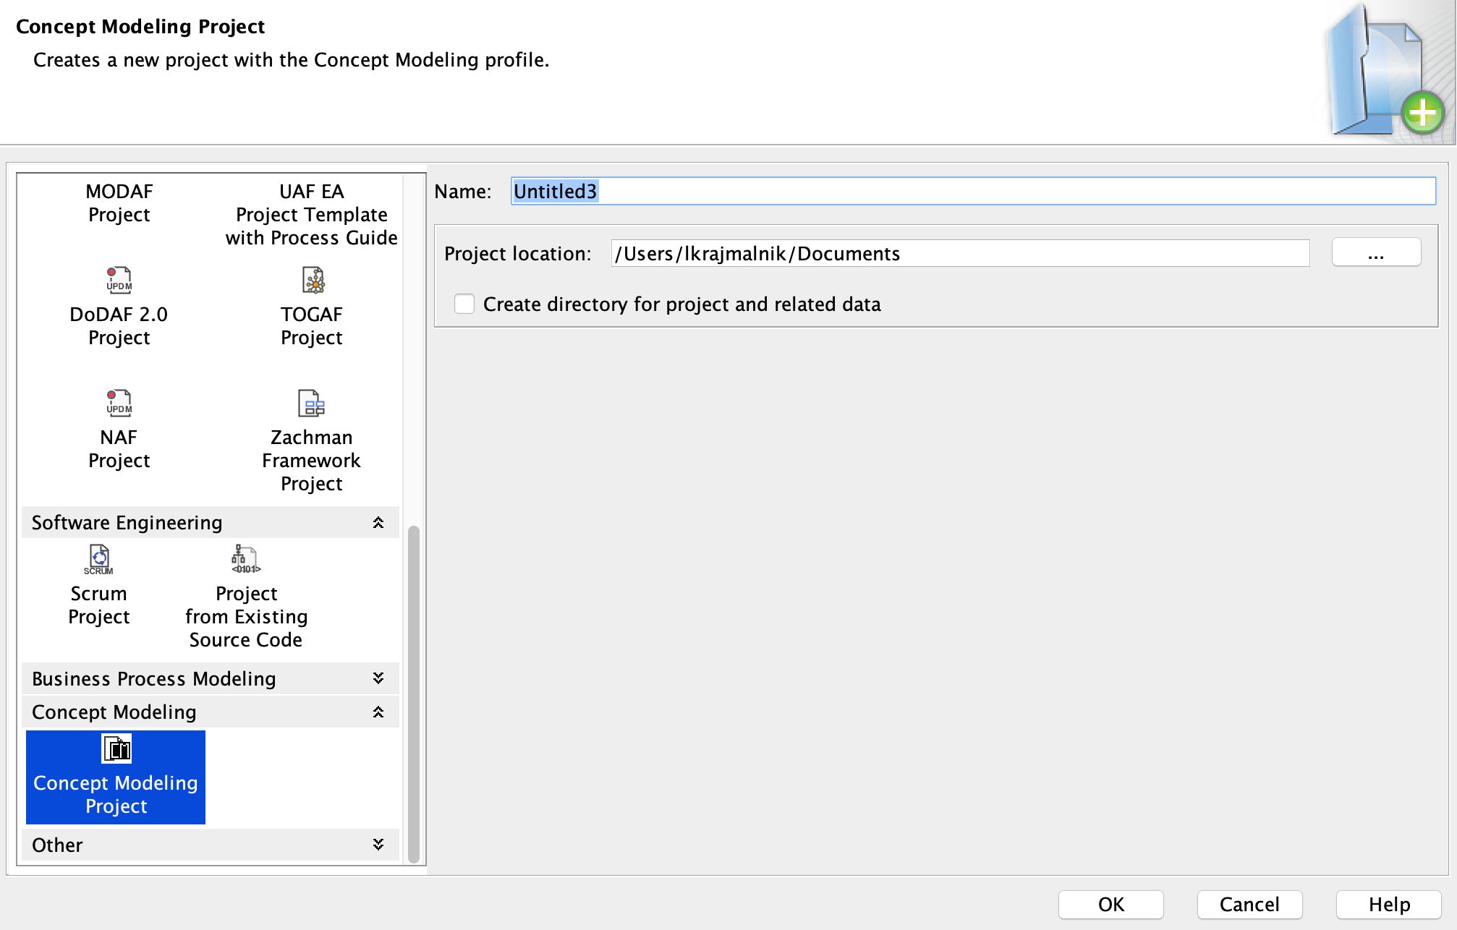The width and height of the screenshot is (1457, 930).
Task: Open the project location browse dialog
Action: (x=1375, y=252)
